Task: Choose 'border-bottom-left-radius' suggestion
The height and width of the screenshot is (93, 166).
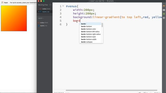Action: point(90,32)
